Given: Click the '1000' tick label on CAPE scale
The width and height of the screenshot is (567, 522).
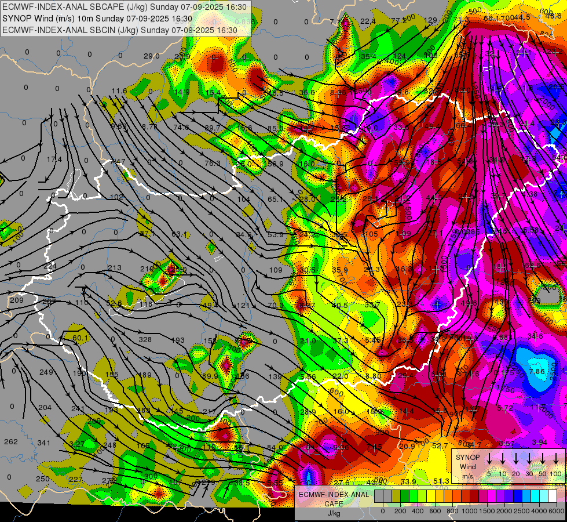Looking at the screenshot, I should (470, 511).
